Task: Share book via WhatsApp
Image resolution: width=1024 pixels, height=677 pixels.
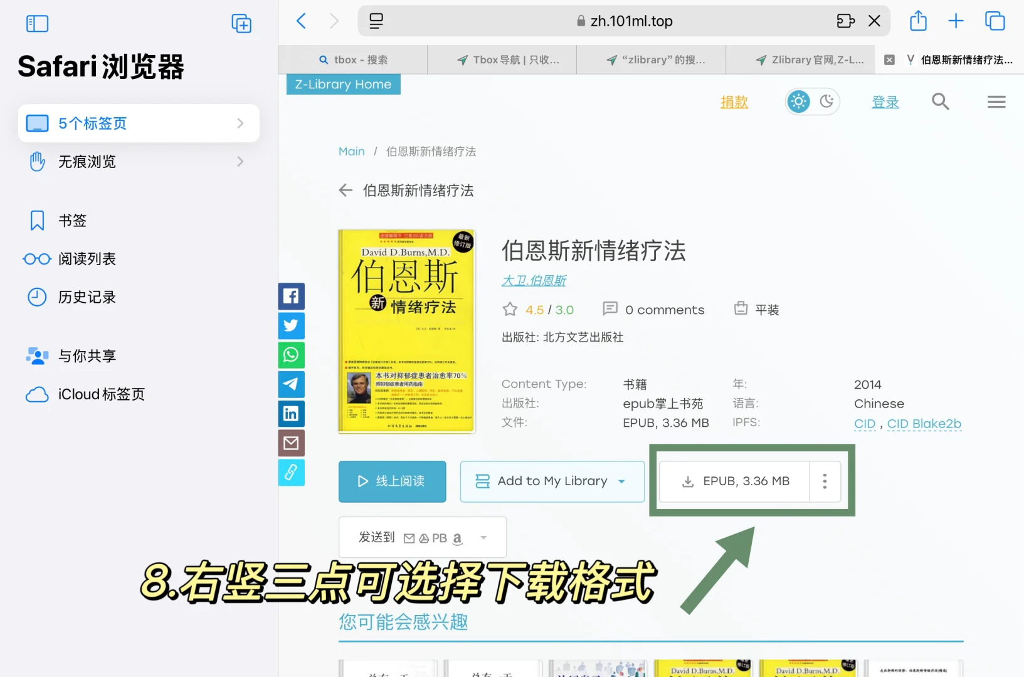Action: 291,355
